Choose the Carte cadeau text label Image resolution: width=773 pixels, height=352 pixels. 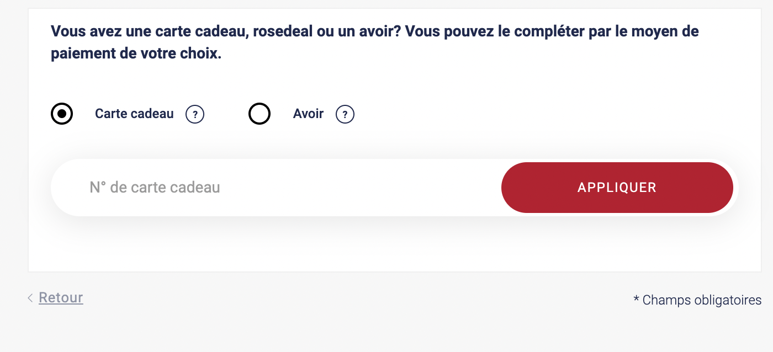coord(134,114)
